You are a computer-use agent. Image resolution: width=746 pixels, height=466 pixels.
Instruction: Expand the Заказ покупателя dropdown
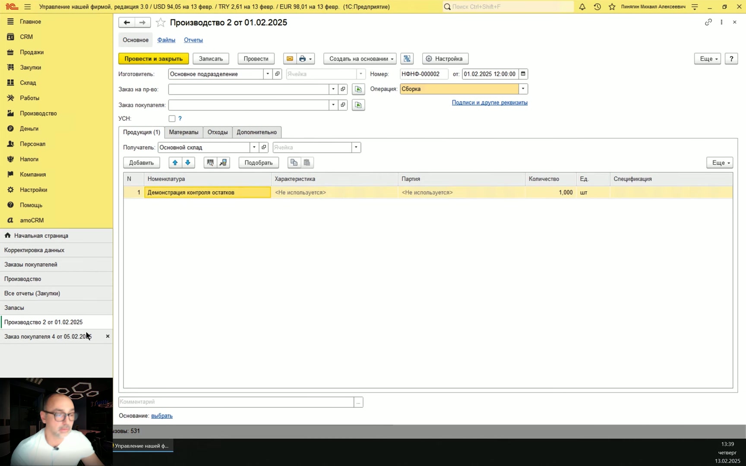[x=333, y=105]
